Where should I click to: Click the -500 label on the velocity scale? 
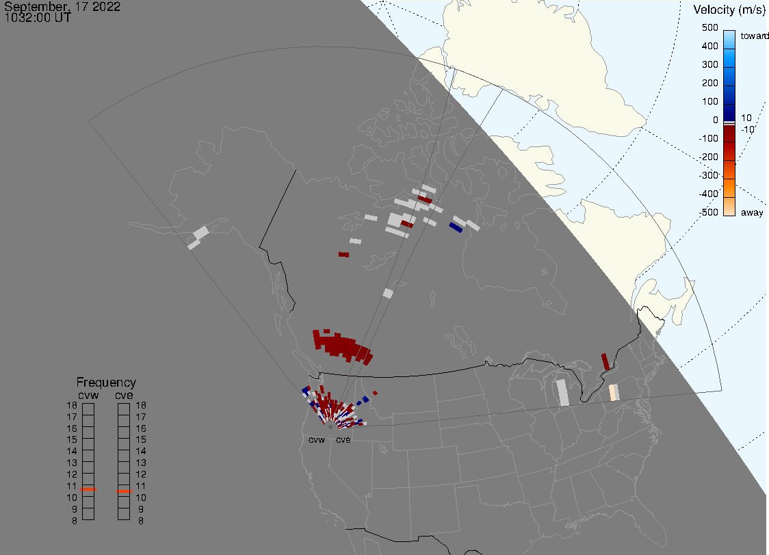708,212
